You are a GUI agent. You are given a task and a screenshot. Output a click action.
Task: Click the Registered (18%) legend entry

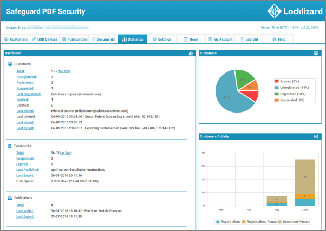pos(290,94)
